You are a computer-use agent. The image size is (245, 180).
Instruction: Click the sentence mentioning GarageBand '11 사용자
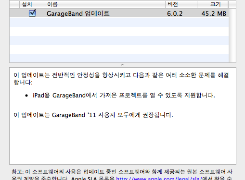(x=93, y=115)
